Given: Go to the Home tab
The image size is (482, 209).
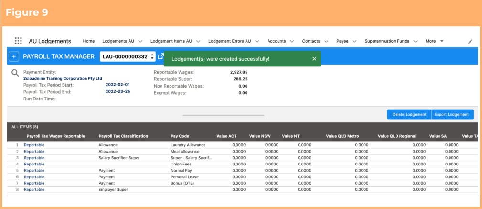Looking at the screenshot, I should tap(89, 41).
